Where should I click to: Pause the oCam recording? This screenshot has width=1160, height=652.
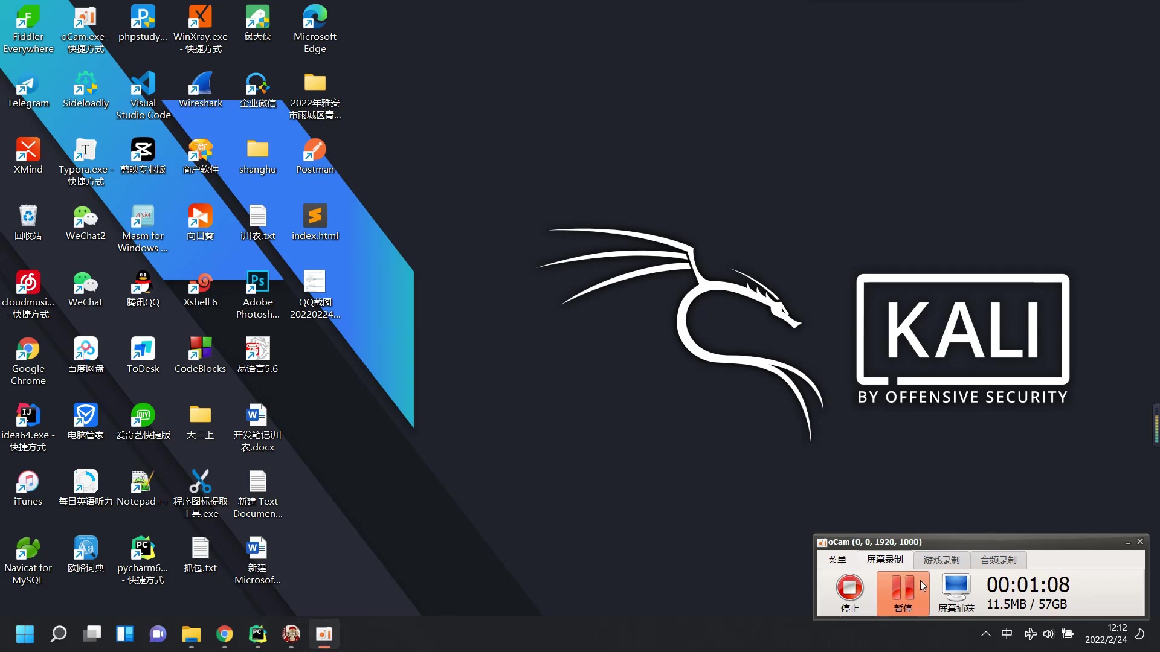pyautogui.click(x=903, y=592)
